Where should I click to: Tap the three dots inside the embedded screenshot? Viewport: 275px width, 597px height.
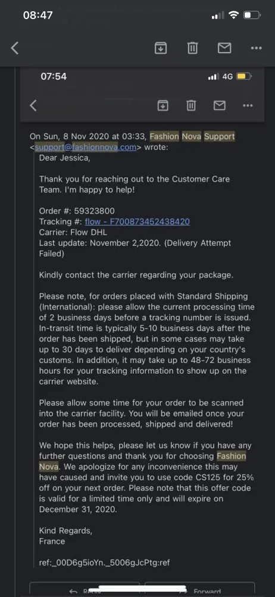(248, 106)
